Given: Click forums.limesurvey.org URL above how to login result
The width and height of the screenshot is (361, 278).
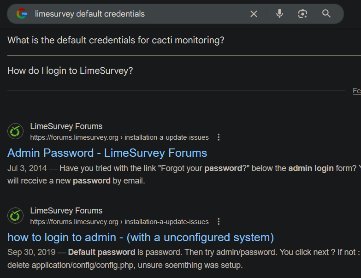Looking at the screenshot, I should coord(119,222).
